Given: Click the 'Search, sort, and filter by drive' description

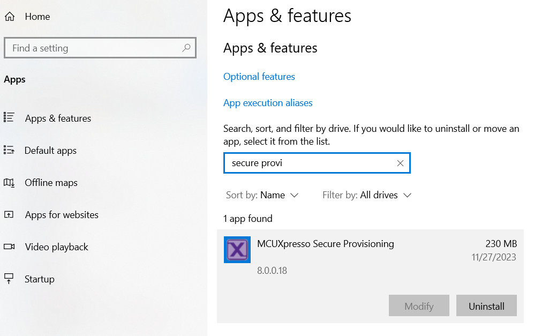Looking at the screenshot, I should click(371, 135).
